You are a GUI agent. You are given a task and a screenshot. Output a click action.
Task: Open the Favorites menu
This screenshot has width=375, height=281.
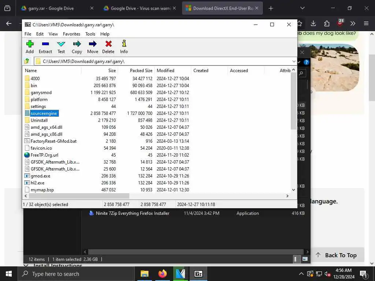click(71, 34)
